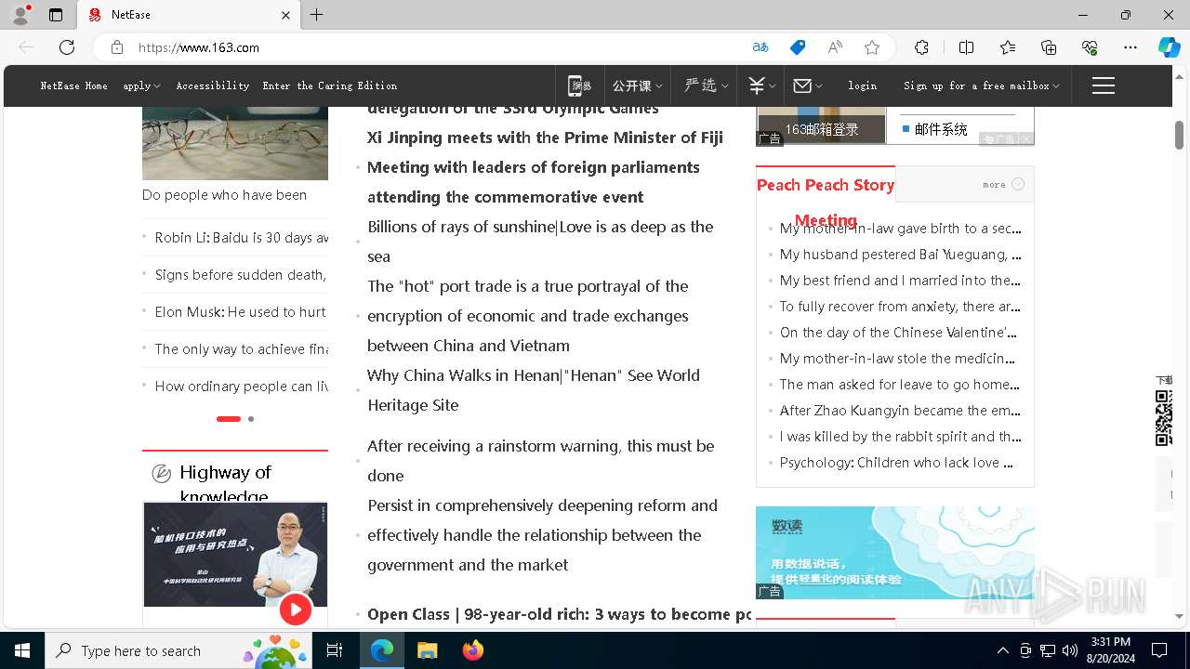Open rainstorm warning article link
The image size is (1190, 669).
point(541,461)
